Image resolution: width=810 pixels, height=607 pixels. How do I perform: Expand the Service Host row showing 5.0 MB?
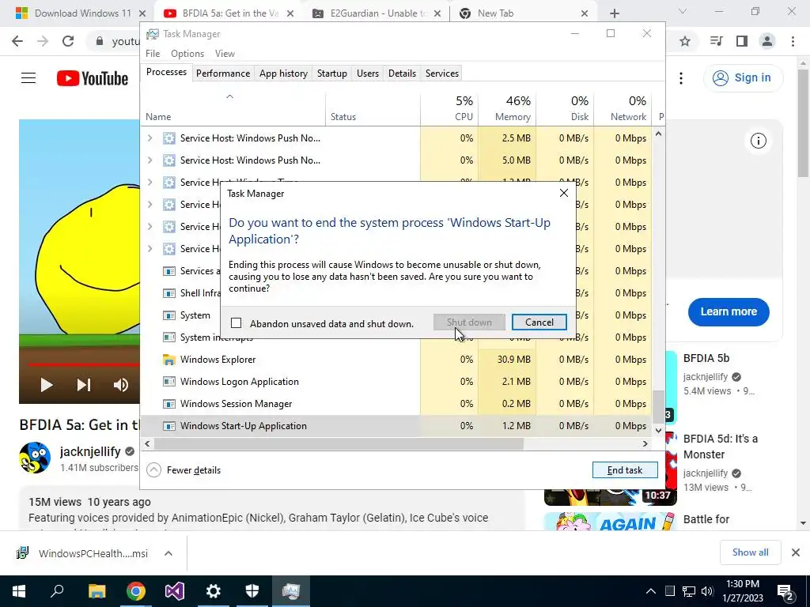(150, 160)
